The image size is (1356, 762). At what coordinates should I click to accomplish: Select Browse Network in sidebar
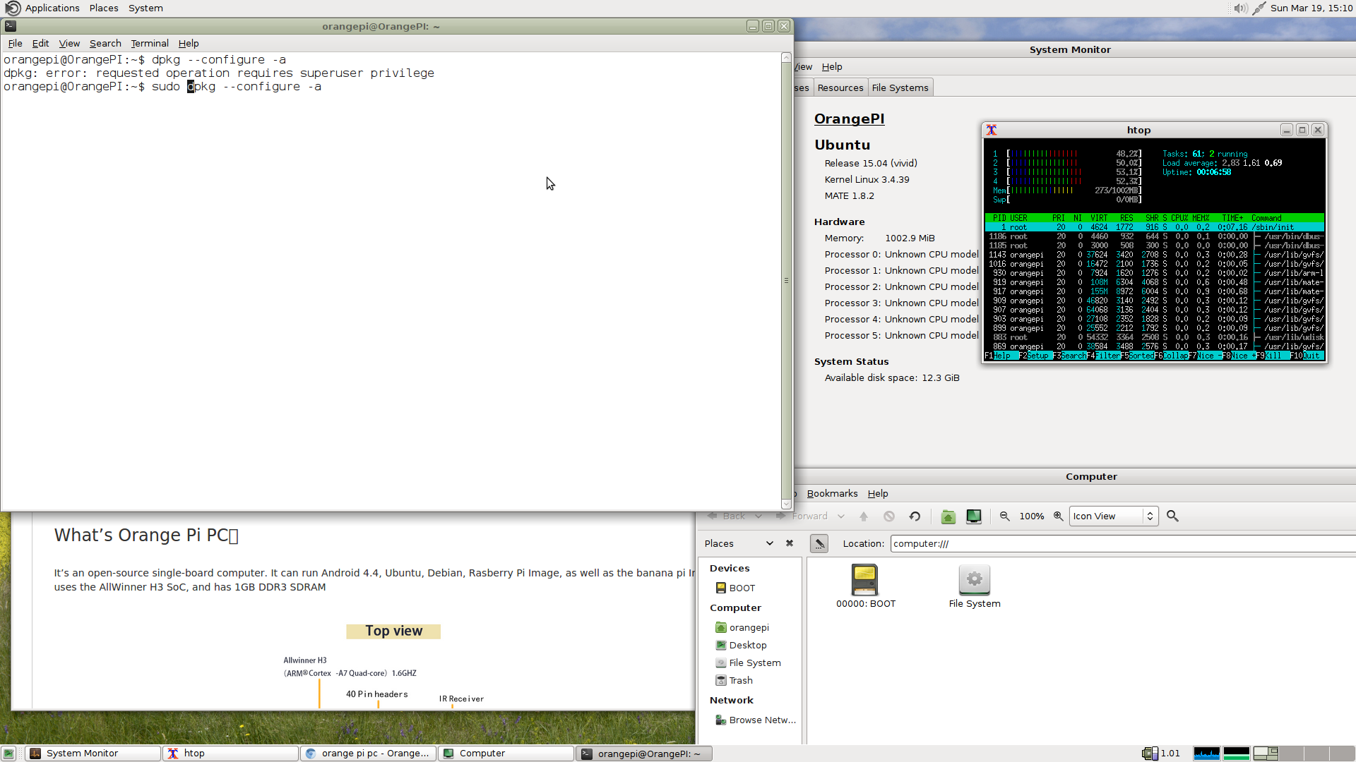tap(755, 720)
